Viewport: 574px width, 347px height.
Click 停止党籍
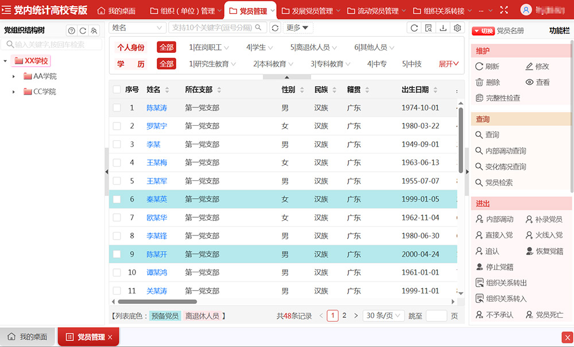coord(494,267)
